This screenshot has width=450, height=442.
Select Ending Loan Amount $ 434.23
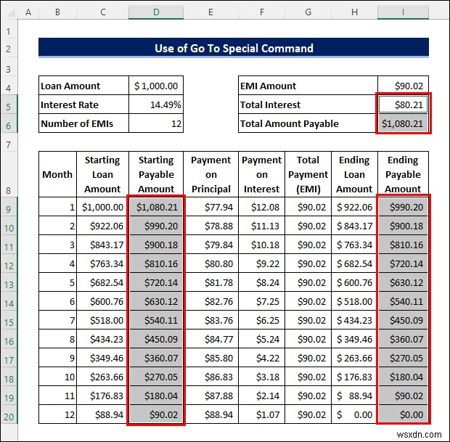pyautogui.click(x=354, y=320)
